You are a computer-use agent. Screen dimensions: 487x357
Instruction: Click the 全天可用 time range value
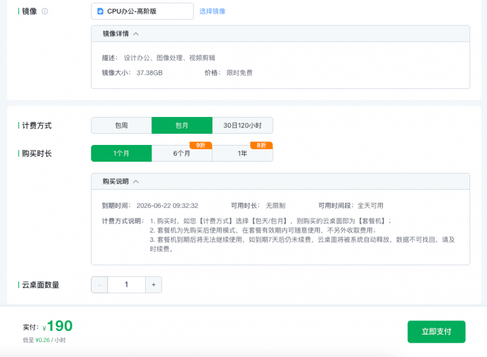(x=370, y=206)
